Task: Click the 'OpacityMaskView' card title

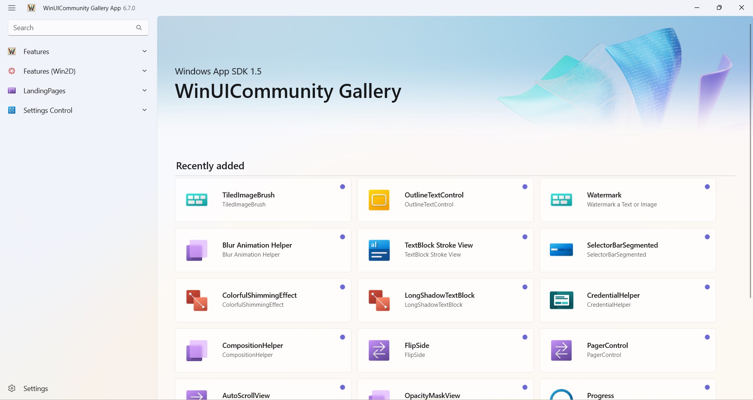Action: pos(432,396)
